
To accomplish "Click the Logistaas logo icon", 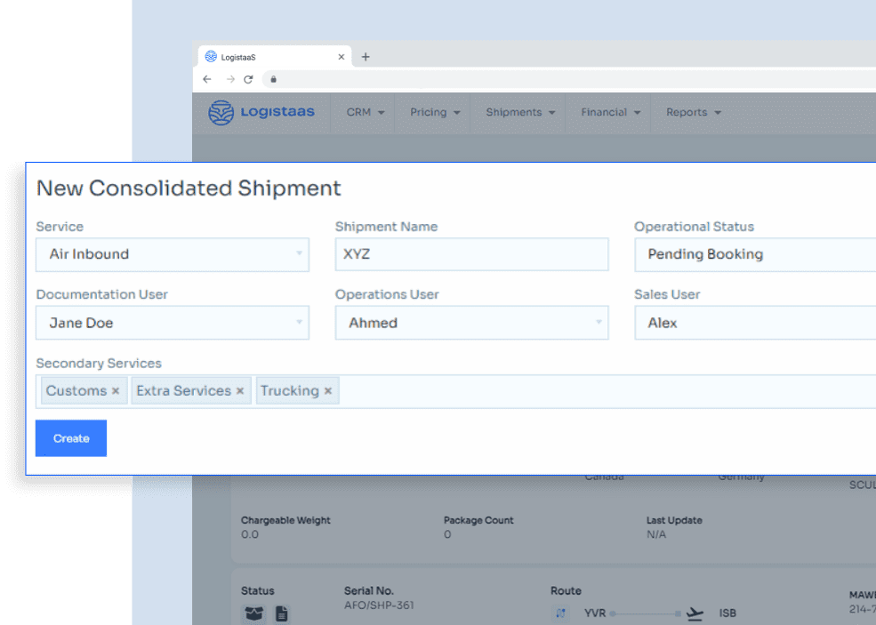I will 221,112.
